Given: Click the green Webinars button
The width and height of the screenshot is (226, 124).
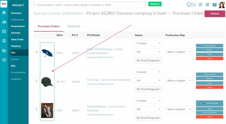Looking at the screenshot, I should click(155, 4).
